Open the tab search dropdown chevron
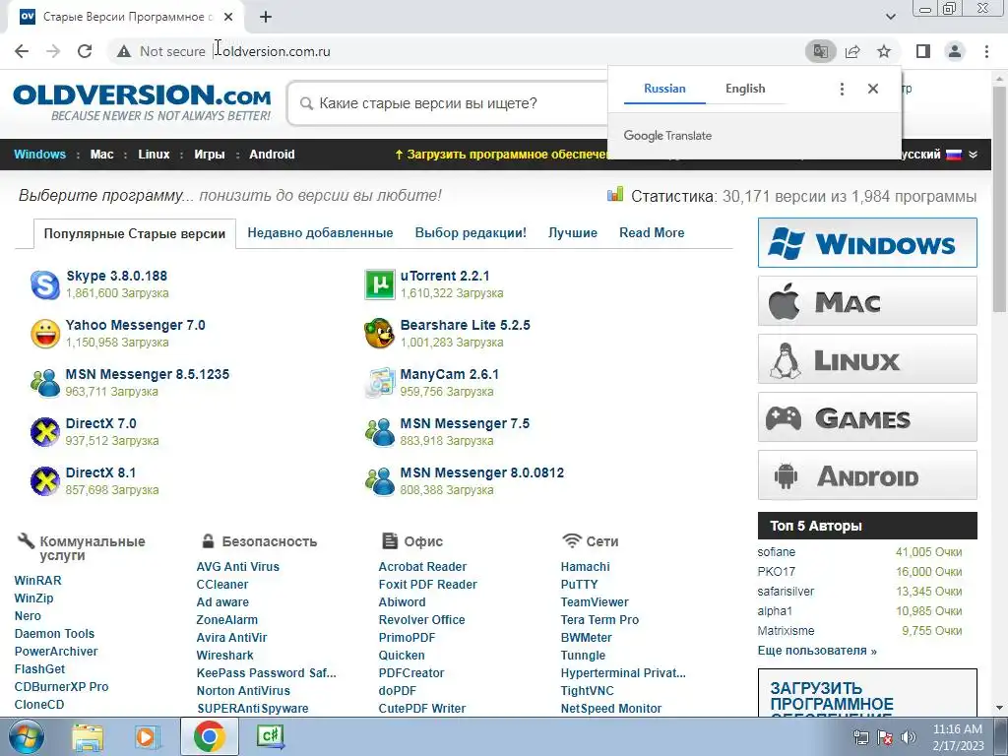This screenshot has height=756, width=1008. (x=890, y=17)
